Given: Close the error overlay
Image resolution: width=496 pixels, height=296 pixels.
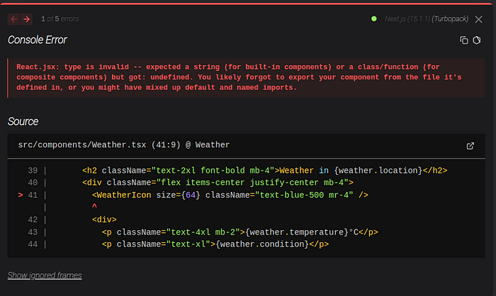Looking at the screenshot, I should pyautogui.click(x=478, y=19).
